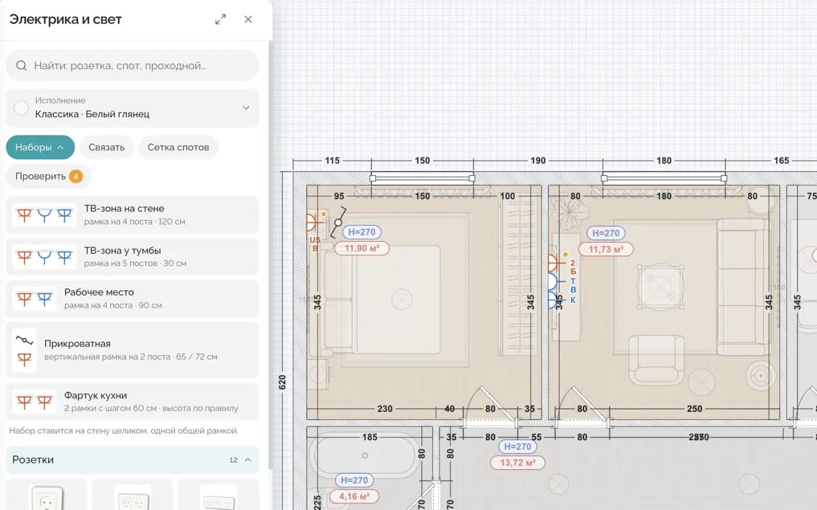Image resolution: width=817 pixels, height=510 pixels.
Task: Select the ceiling light symbol over the bed
Action: pyautogui.click(x=402, y=300)
